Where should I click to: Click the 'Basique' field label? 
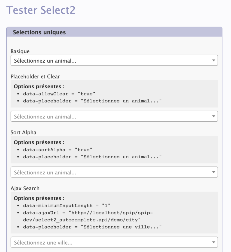click(x=20, y=51)
